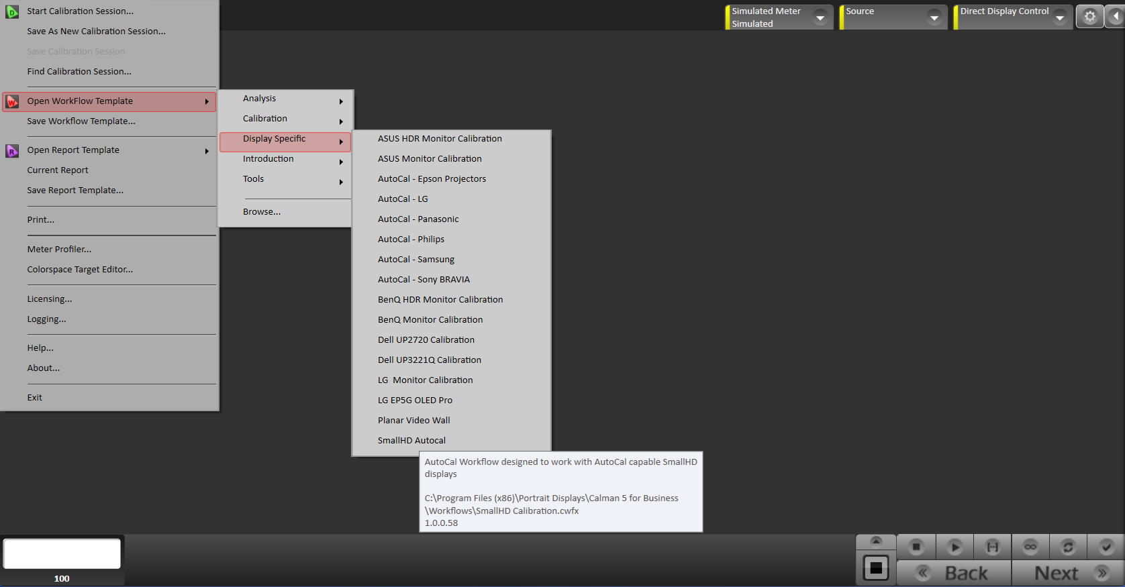The width and height of the screenshot is (1125, 587).
Task: Click the stop measurement icon
Action: tap(916, 547)
